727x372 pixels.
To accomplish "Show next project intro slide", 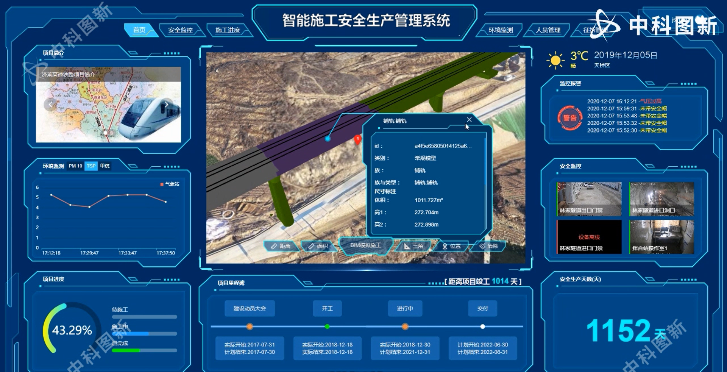I will pyautogui.click(x=166, y=104).
